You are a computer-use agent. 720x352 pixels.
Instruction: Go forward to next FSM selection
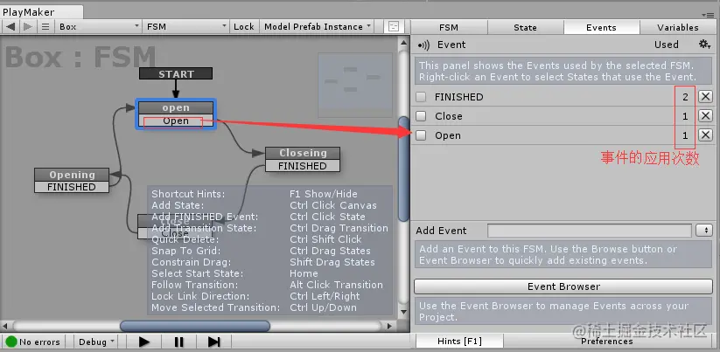[x=27, y=26]
